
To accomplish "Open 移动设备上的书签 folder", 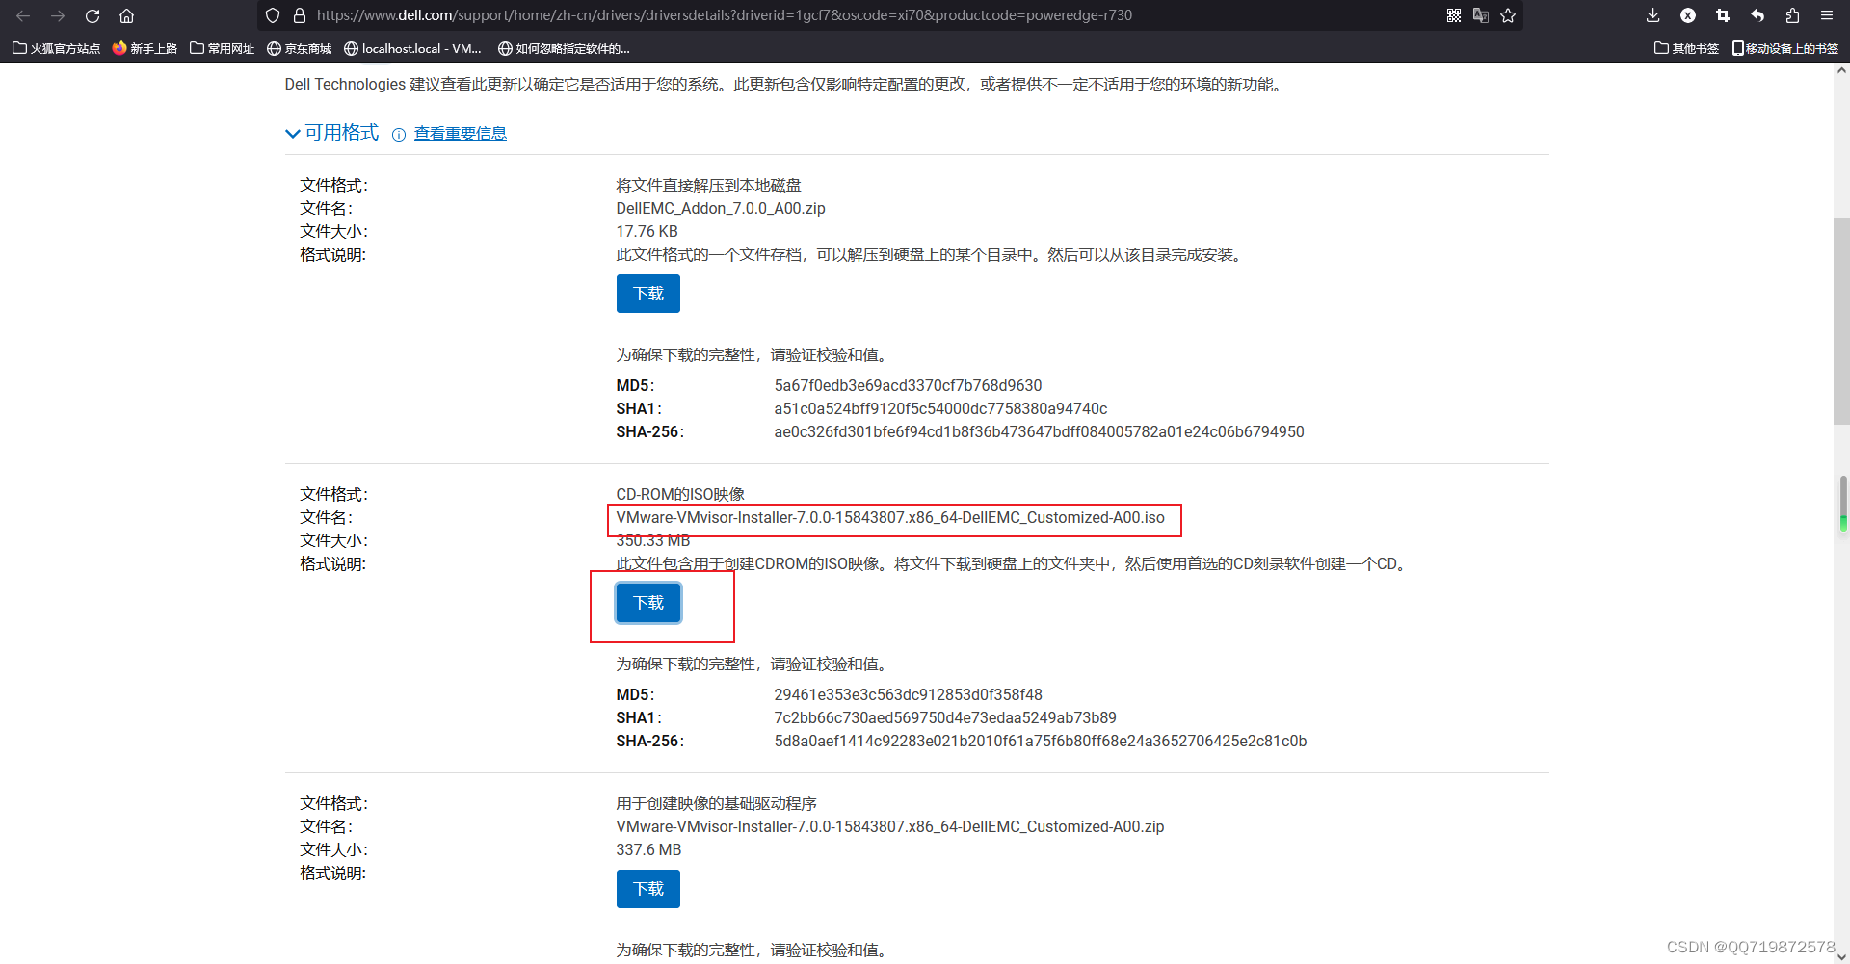I will tap(1785, 48).
